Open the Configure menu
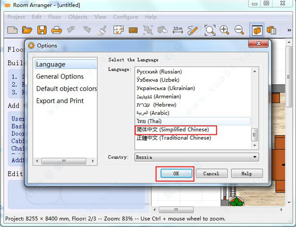This screenshot has width=296, height=227. [125, 17]
